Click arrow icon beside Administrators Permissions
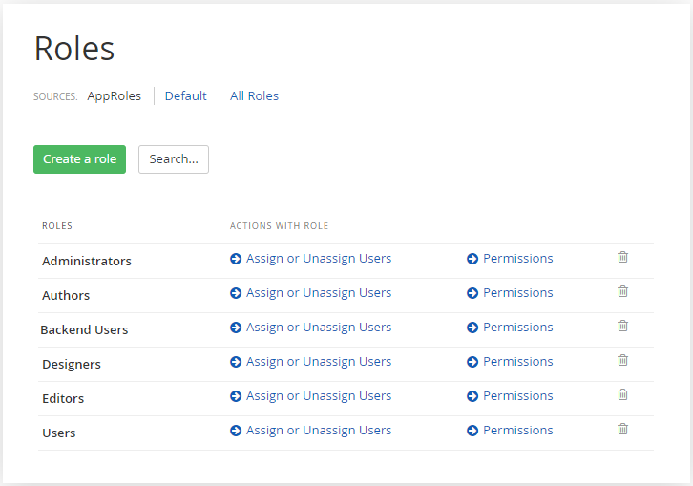This screenshot has height=486, width=693. [472, 259]
